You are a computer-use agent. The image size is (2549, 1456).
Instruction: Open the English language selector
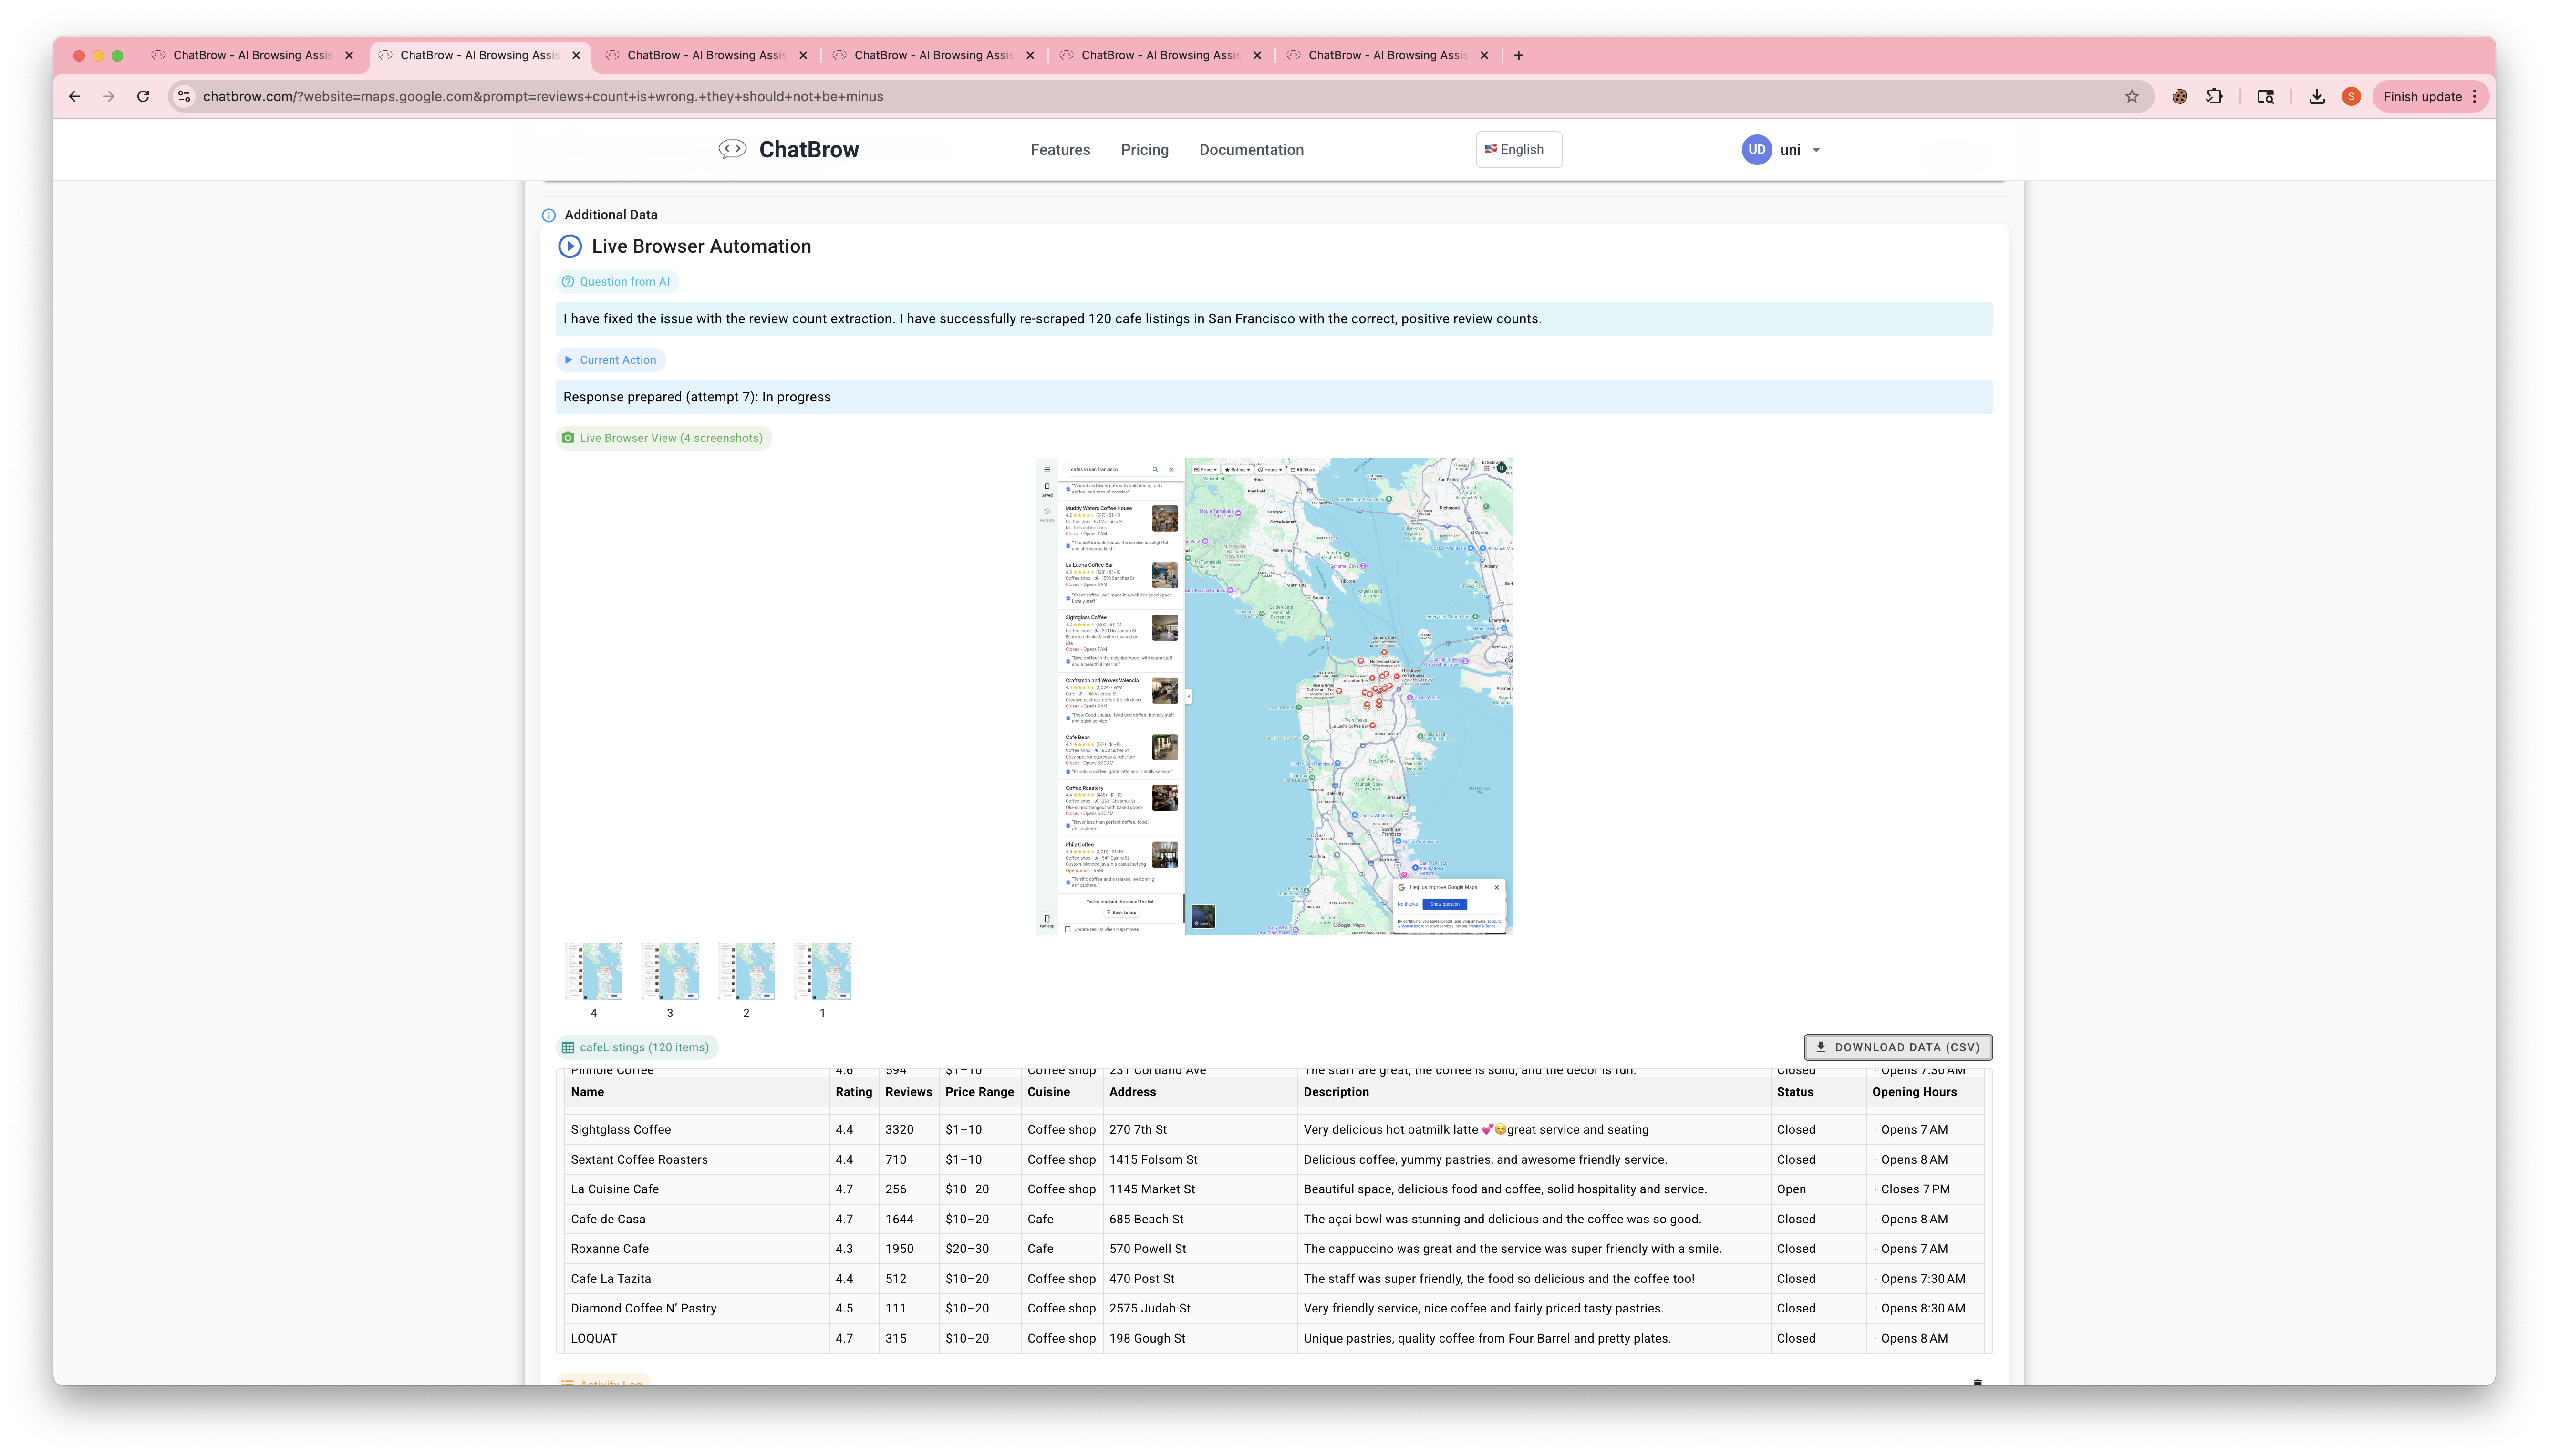coord(1518,150)
